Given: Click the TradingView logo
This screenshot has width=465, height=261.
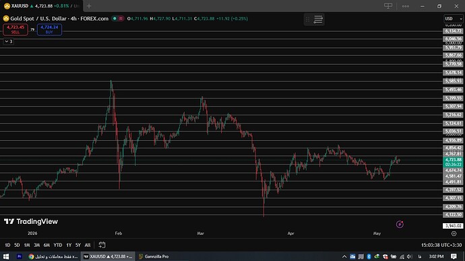Looking at the screenshot, I should 31,221.
